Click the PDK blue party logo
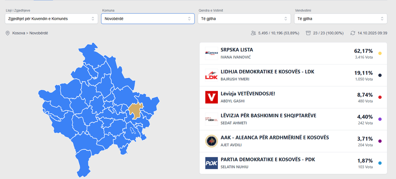This screenshot has height=179, width=396. (211, 163)
